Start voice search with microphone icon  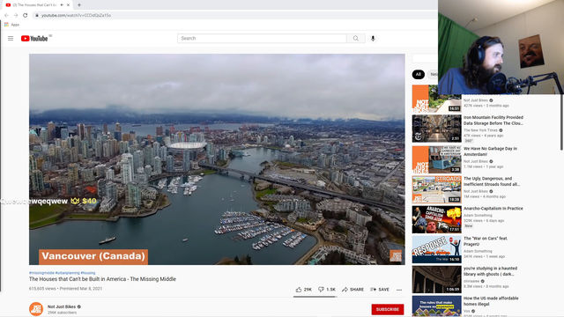pos(373,39)
